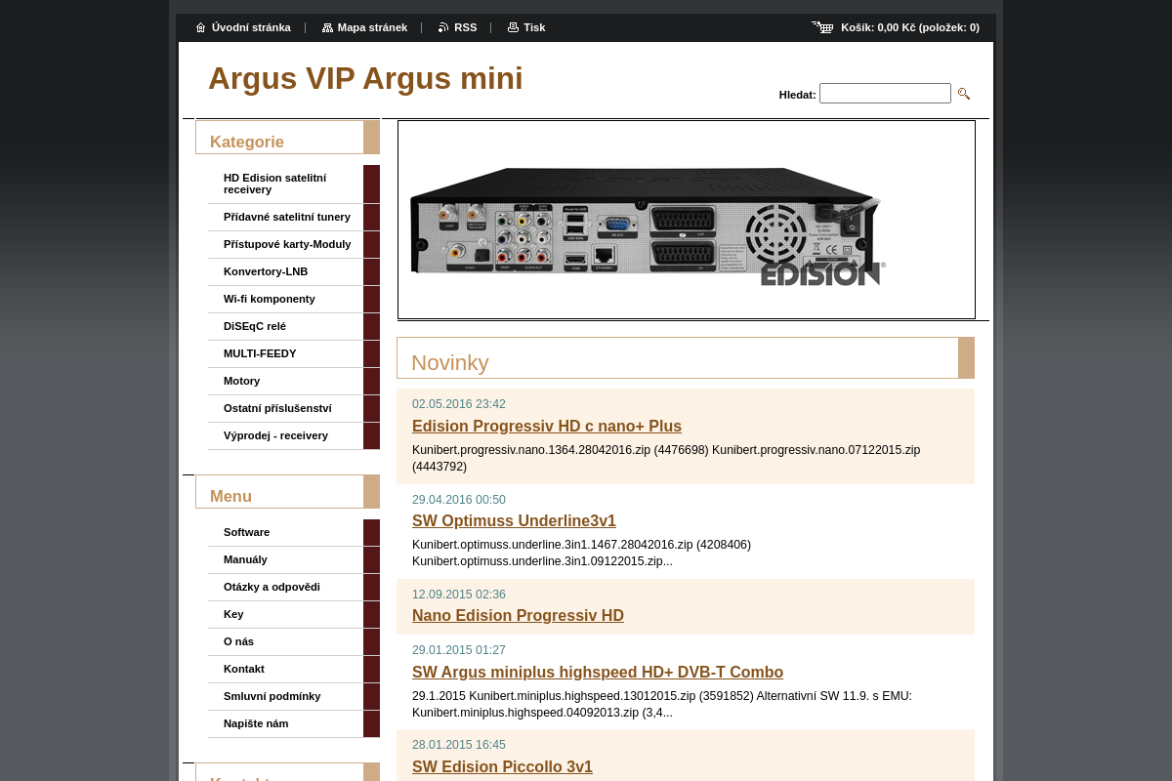
Task: Open Edision Progressiv HD c nano+ Plus article
Action: click(x=546, y=426)
